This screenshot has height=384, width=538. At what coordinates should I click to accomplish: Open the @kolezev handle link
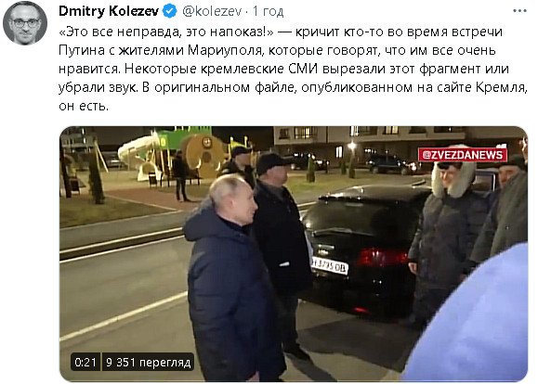212,11
